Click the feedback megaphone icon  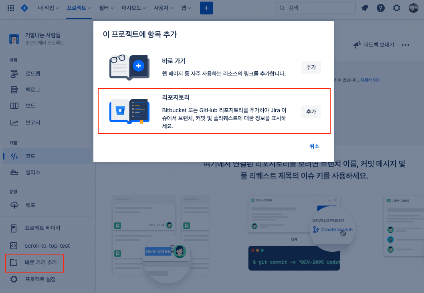(357, 45)
